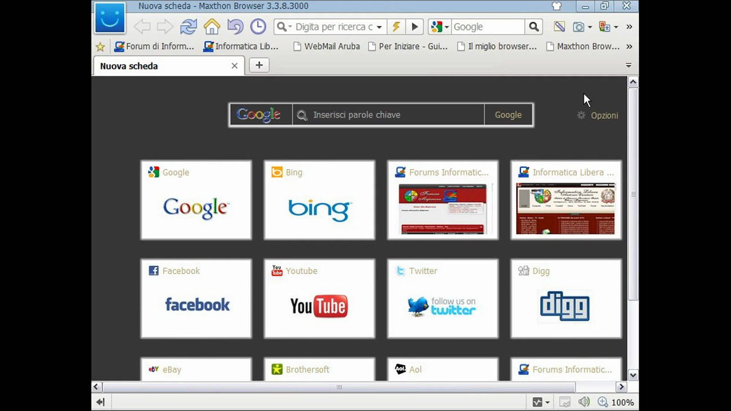The height and width of the screenshot is (411, 731).
Task: Open the WebMail Aruba bookmark
Action: 326,46
